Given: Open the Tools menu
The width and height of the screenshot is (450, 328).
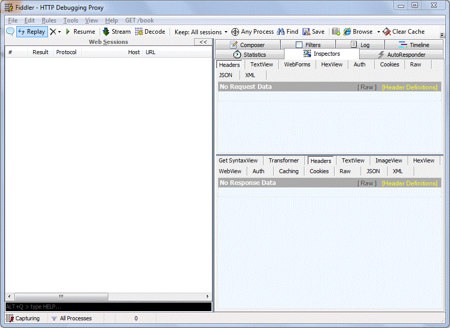Looking at the screenshot, I should click(70, 20).
